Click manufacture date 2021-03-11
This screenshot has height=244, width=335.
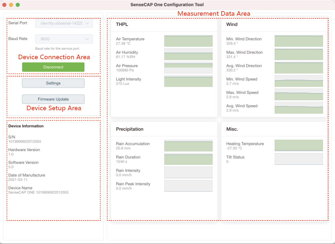[18, 180]
